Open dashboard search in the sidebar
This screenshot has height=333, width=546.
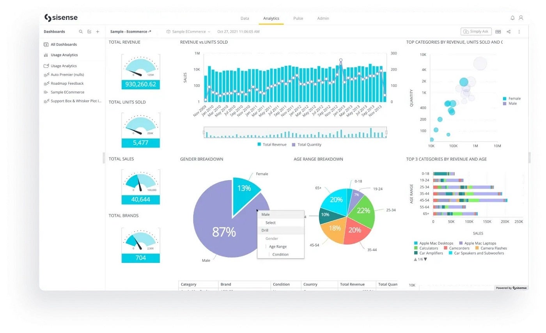[x=81, y=32]
